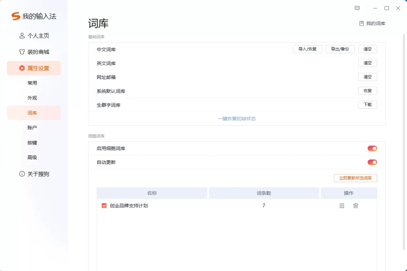Screen dimensions: 407x271
Task: Open 我的词库 via the dictionary icon
Action: tap(362, 23)
